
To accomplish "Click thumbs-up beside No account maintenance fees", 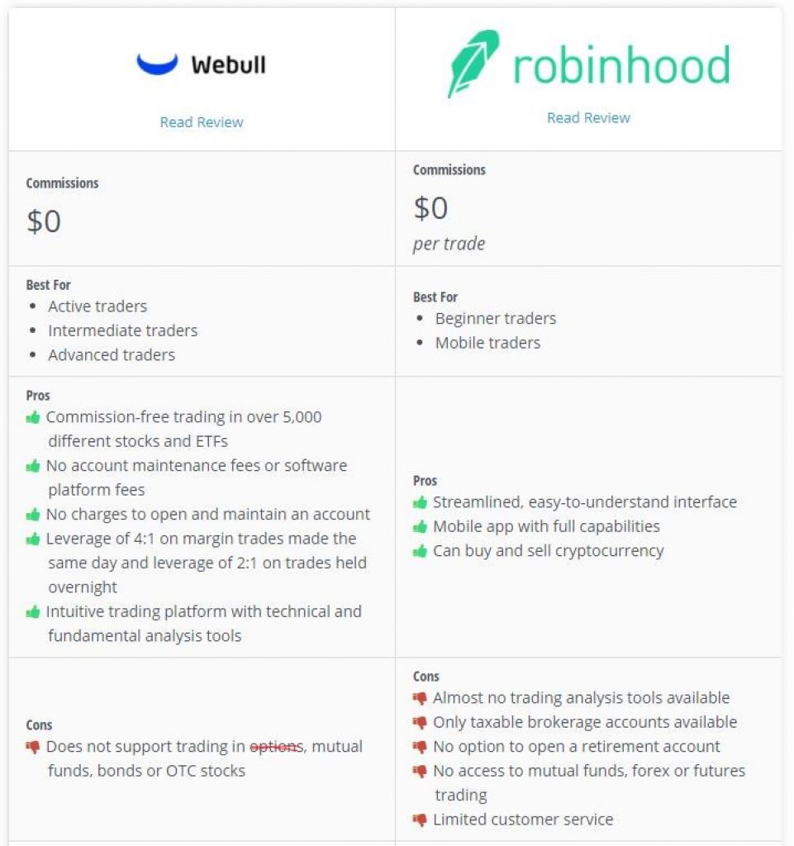I will point(33,466).
